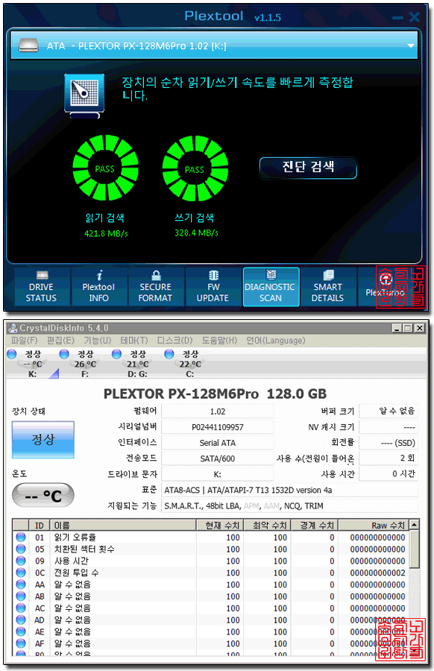Click the status orb for attribute AF
Screen dimensions: 434x671
21,643
